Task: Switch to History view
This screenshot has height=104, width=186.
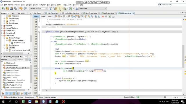Action: pos(50,16)
